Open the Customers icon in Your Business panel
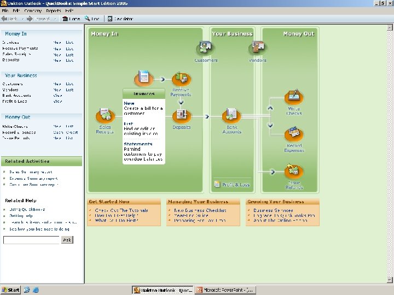The image size is (394, 295). [205, 48]
